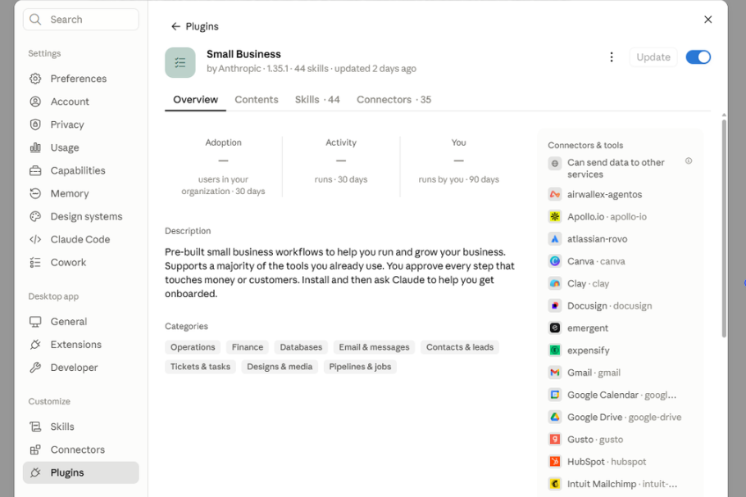The width and height of the screenshot is (746, 497).
Task: Click the Usage bar chart icon
Action: coord(35,147)
